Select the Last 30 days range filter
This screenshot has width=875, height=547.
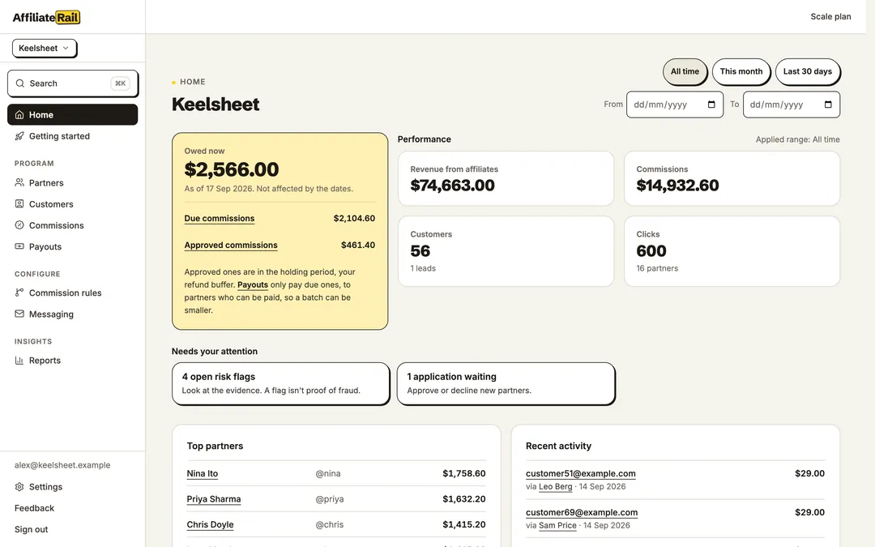808,71
